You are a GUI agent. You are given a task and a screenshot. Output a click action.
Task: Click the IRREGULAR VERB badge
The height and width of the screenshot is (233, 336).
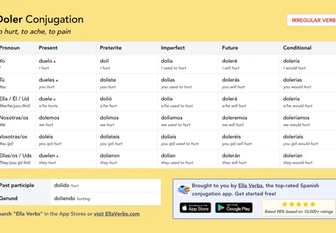[311, 21]
